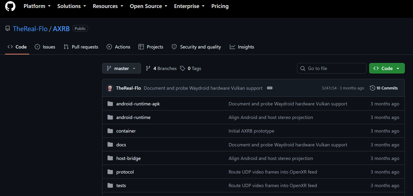
Task: Open the Resources dropdown menu
Action: (108, 6)
